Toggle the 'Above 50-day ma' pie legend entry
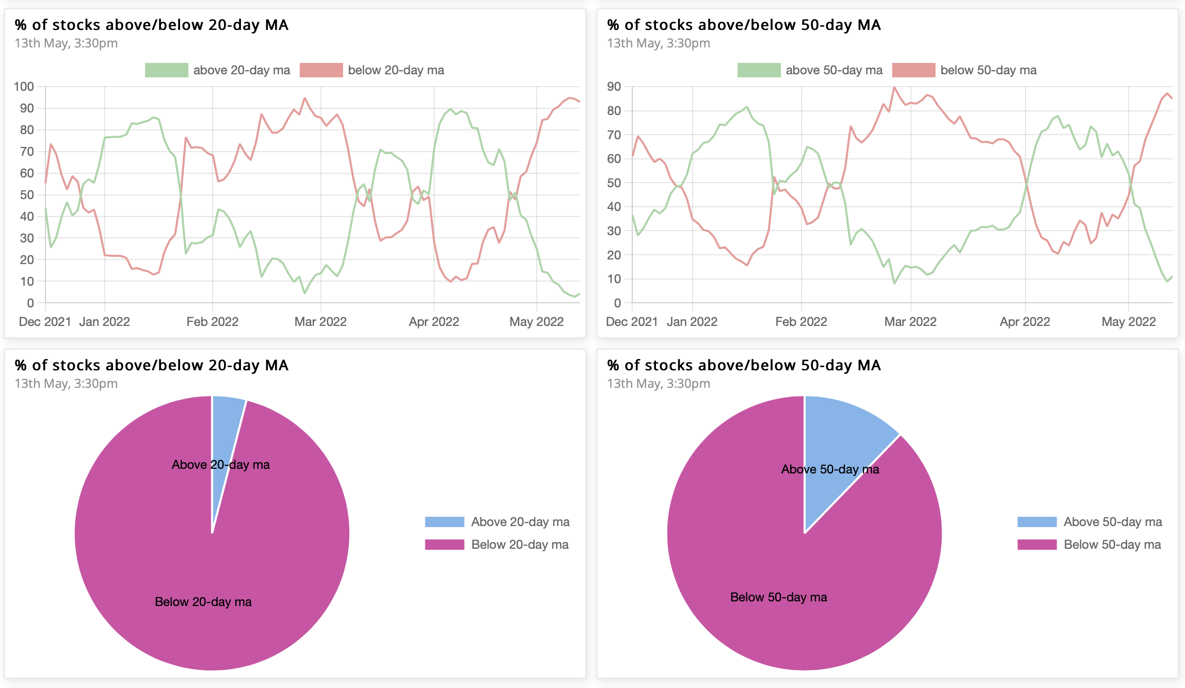This screenshot has width=1185, height=688. point(1090,522)
